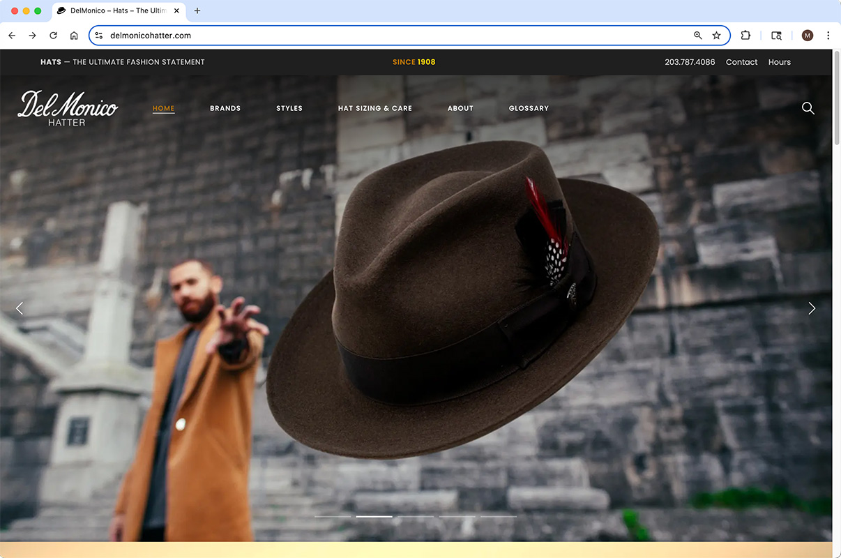Screen dimensions: 841x558
Task: Open the browser extensions puzzle icon
Action: pyautogui.click(x=745, y=35)
